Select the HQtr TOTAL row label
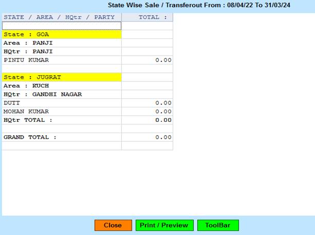315x235 pixels. tap(62, 120)
